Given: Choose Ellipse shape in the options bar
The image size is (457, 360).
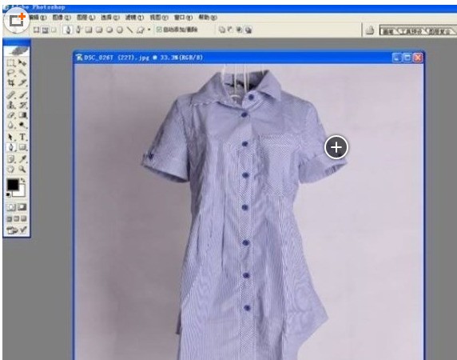Looking at the screenshot, I should (x=109, y=30).
